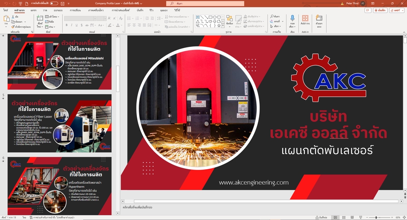
Task: Switch to the Draw ribbon tab
Action: [45, 10]
